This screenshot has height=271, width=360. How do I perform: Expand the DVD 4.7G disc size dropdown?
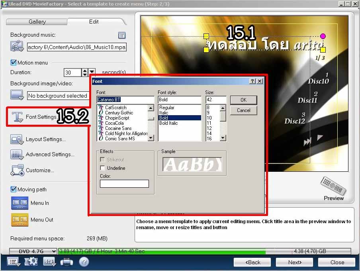(x=54, y=251)
